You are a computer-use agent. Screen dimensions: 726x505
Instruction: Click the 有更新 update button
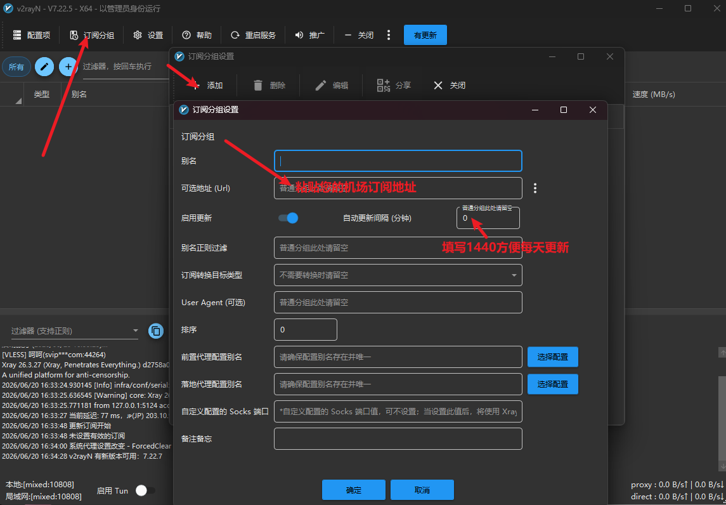[x=425, y=36]
